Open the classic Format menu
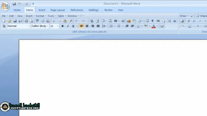This screenshot has width=207, height=116. coord(41,16)
